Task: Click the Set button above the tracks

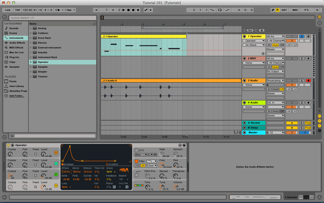Action: coord(250,30)
